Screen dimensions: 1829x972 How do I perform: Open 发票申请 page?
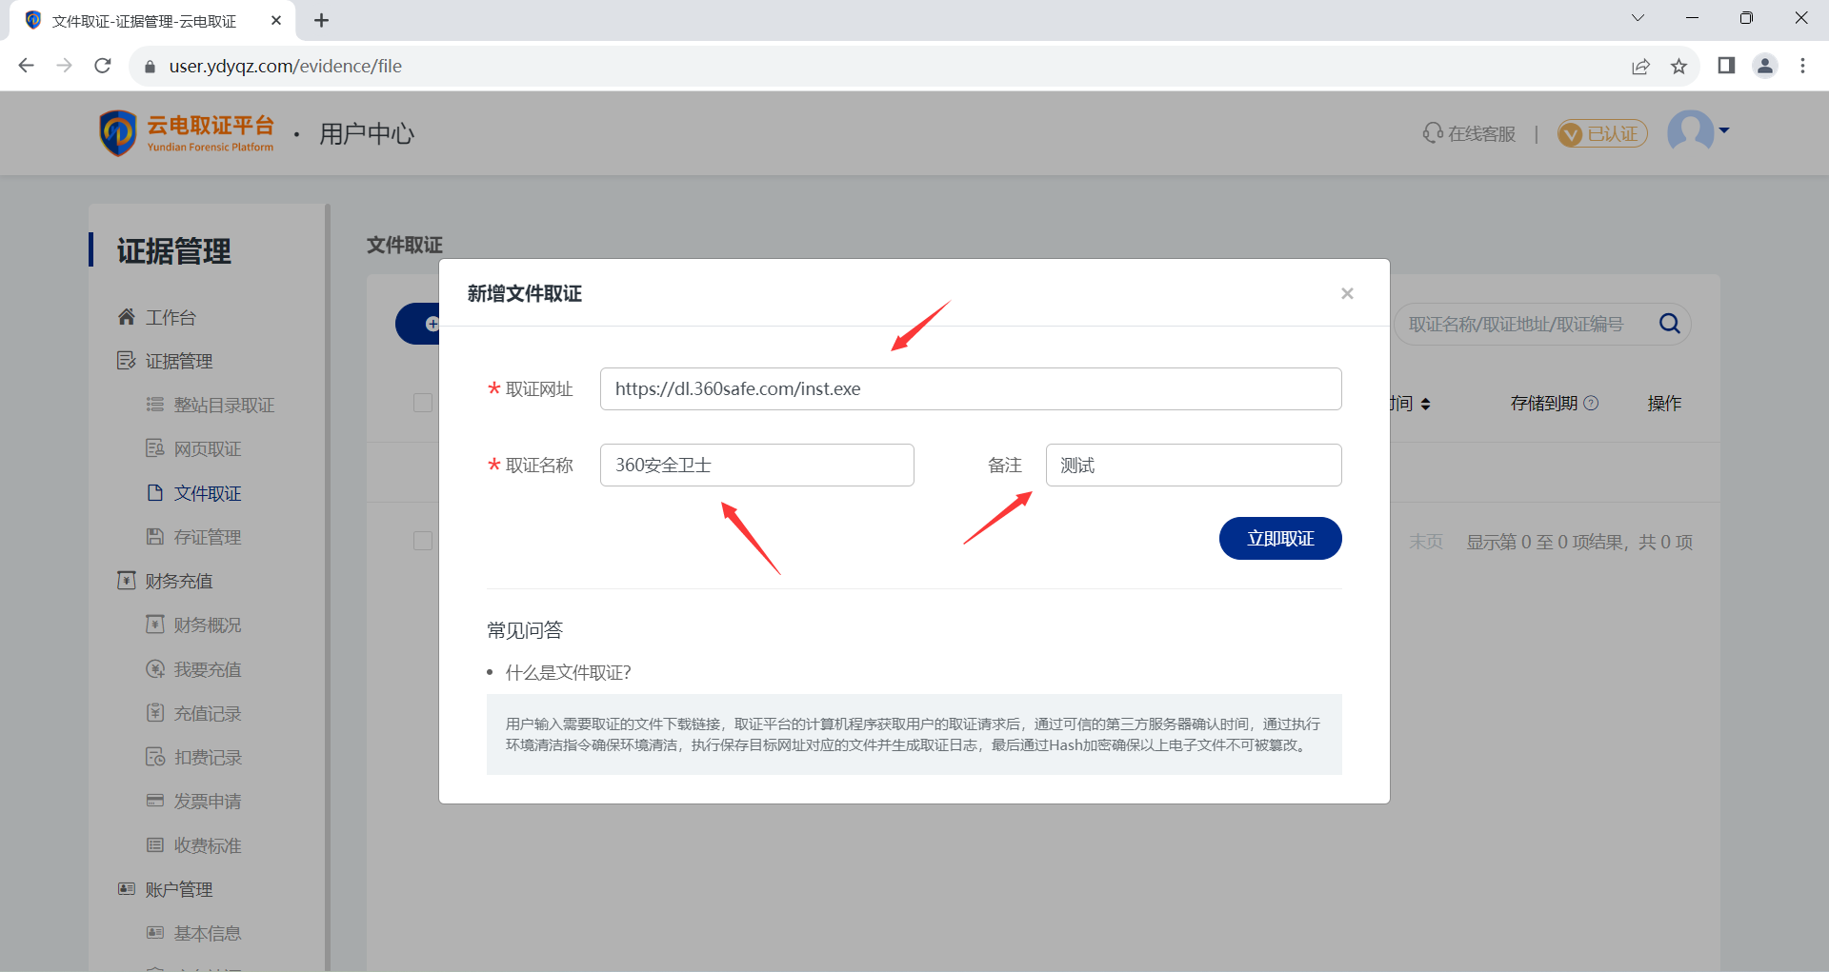(208, 801)
